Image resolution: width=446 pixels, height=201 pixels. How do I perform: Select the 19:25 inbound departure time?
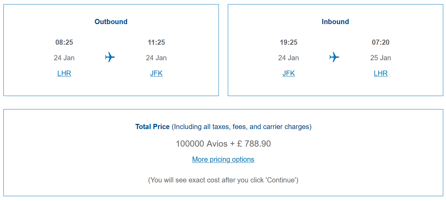(289, 42)
